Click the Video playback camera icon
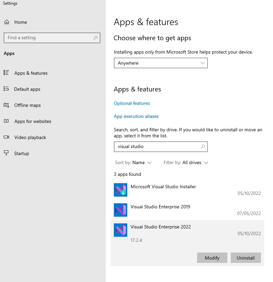Screen dimensions: 273x282 click(x=6, y=137)
